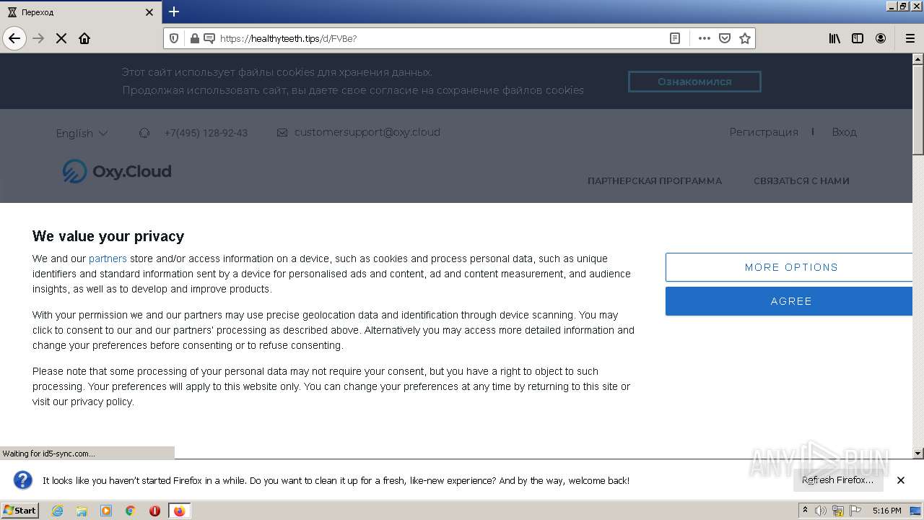Open the Action Center flag icon
Image resolution: width=924 pixels, height=520 pixels.
coord(855,511)
